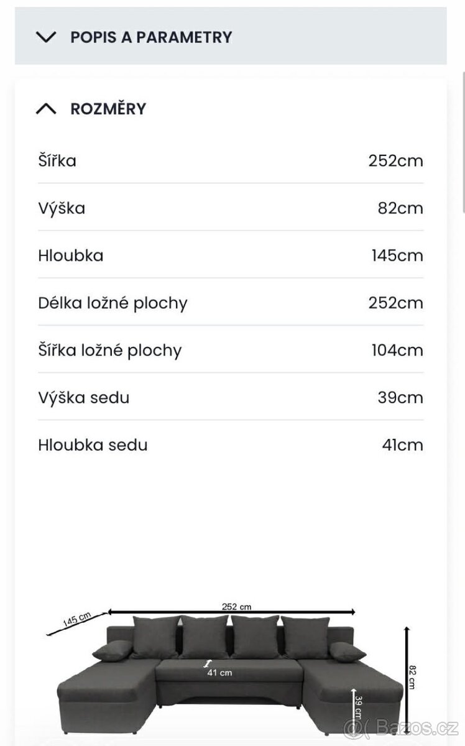The image size is (465, 746).
Task: Select the Hloubka row label
Action: [70, 256]
